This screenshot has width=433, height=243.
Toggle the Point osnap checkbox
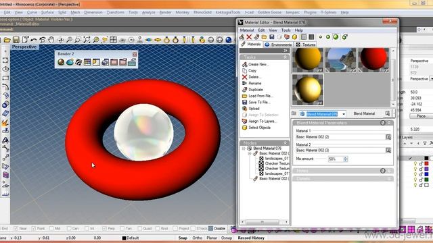34,228
